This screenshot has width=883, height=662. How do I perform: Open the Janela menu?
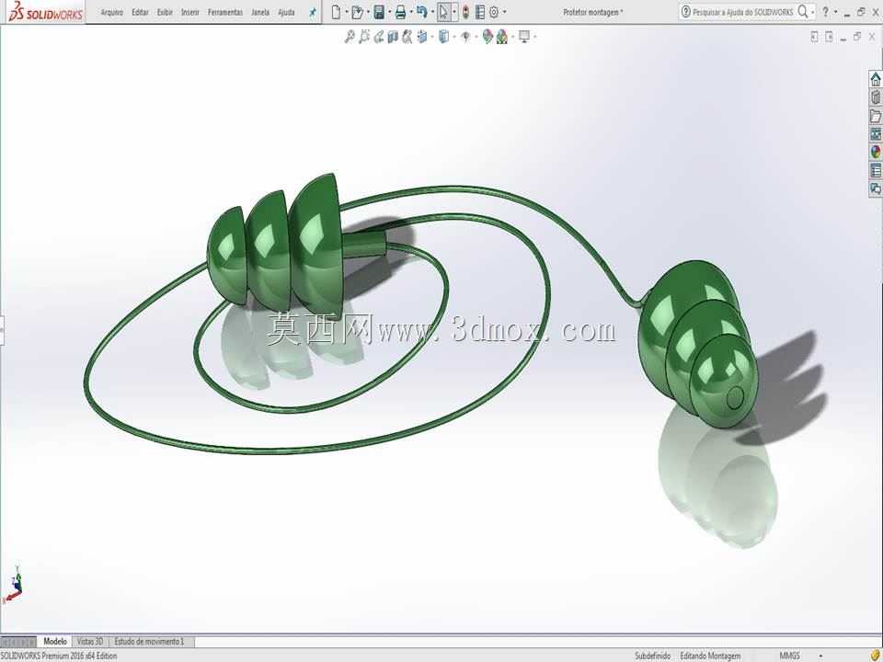point(259,12)
